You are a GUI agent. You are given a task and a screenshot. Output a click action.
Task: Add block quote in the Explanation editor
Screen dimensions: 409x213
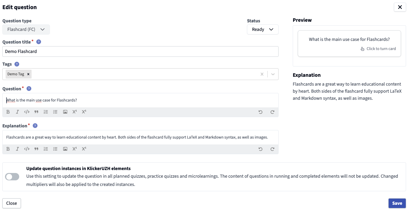36,149
